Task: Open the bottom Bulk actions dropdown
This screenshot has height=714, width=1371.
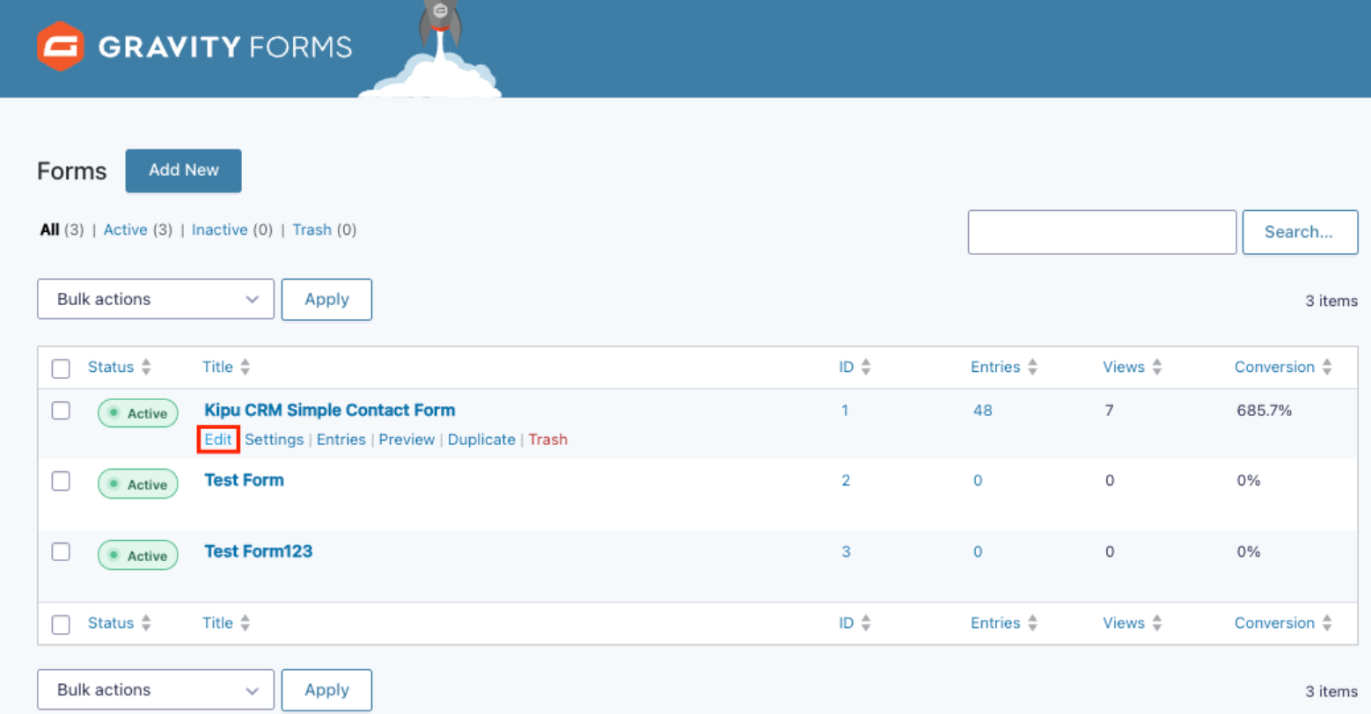Action: click(155, 689)
